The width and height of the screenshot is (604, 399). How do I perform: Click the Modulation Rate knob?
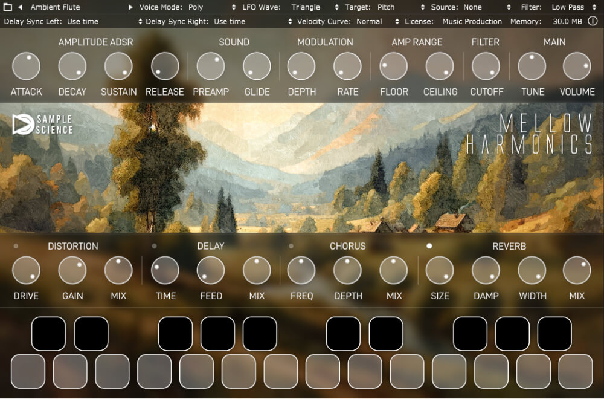[347, 66]
